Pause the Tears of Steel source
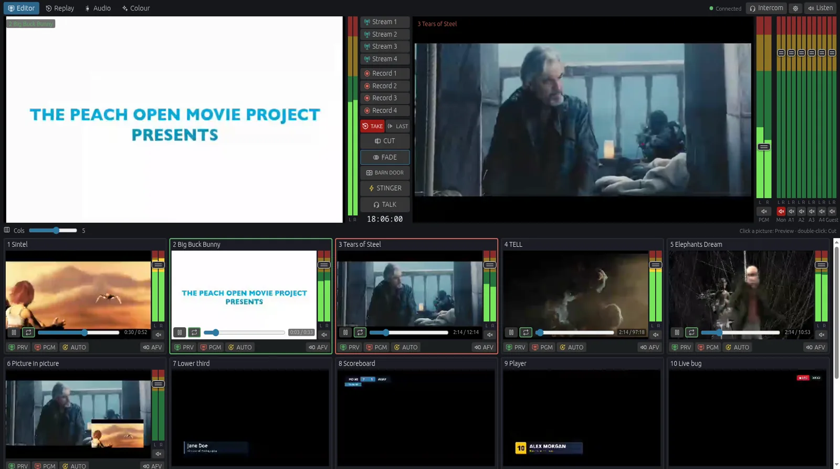The width and height of the screenshot is (840, 469). 345,332
